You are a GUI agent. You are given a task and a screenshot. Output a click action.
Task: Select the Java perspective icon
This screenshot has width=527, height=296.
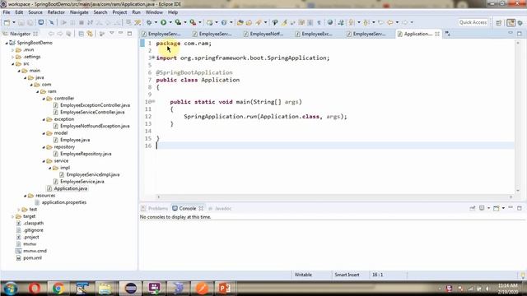511,22
